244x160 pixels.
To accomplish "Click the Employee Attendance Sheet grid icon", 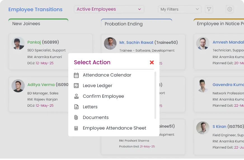I will (76, 128).
